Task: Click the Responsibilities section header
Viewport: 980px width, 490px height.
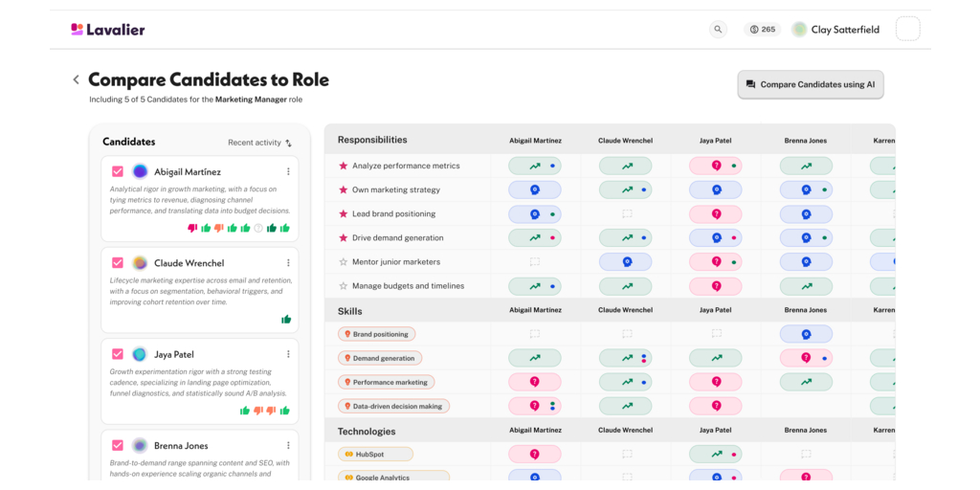Action: click(x=372, y=140)
